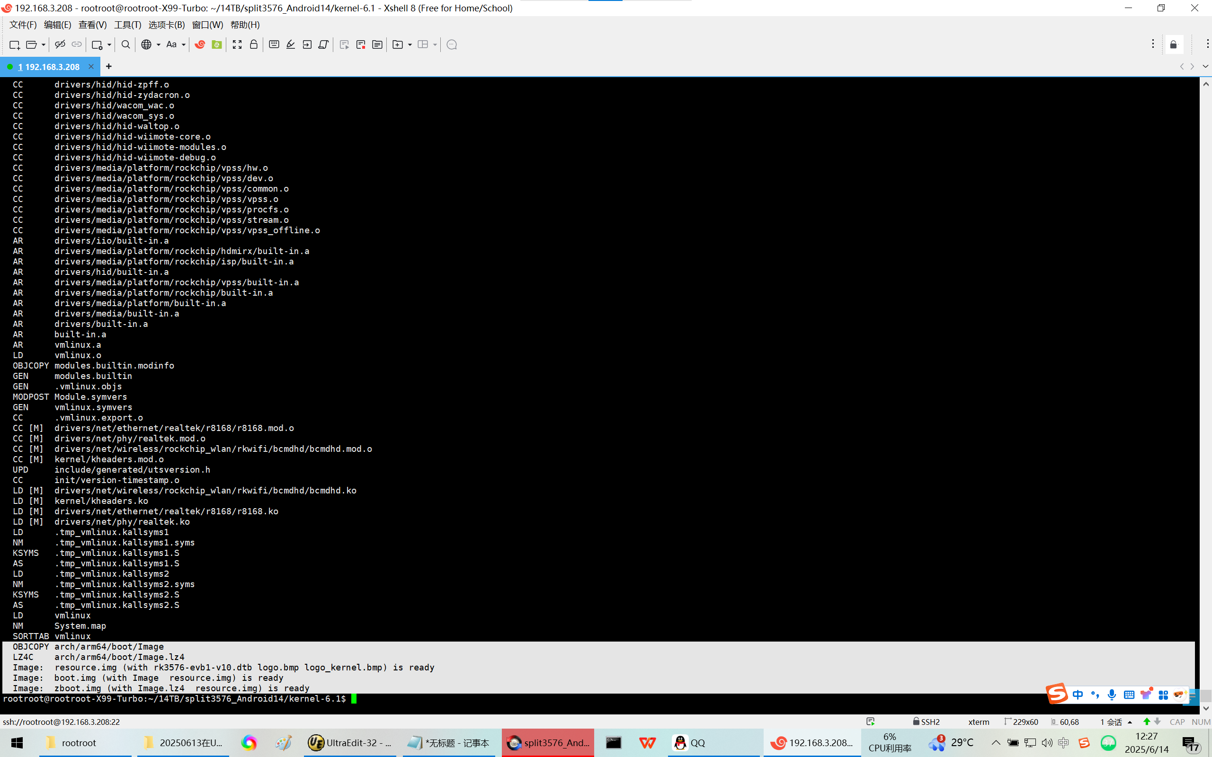Toggle the full screen icon
This screenshot has width=1212, height=757.
[237, 44]
